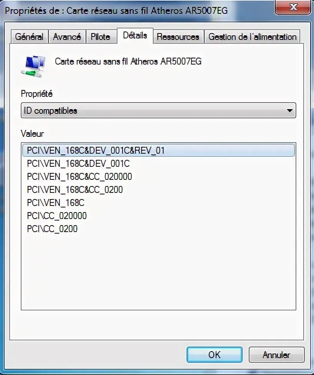Open Gestion de l'alimentation tab

(x=252, y=37)
